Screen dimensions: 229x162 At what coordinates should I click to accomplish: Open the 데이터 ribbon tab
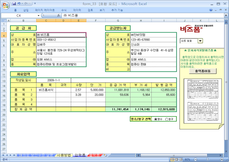tap(77, 10)
